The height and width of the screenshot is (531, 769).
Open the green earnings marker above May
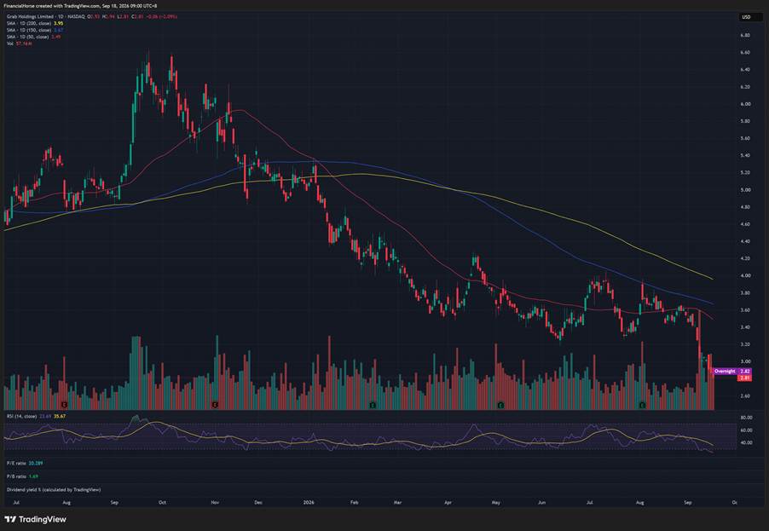[x=500, y=405]
